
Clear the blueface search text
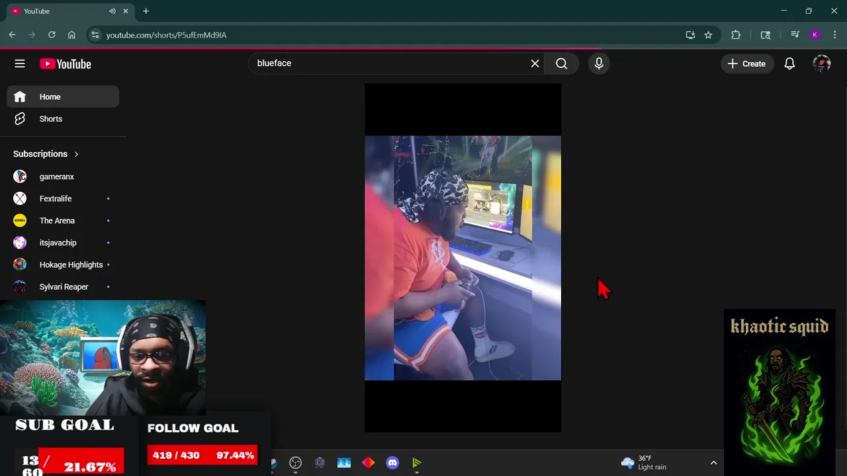(x=535, y=63)
